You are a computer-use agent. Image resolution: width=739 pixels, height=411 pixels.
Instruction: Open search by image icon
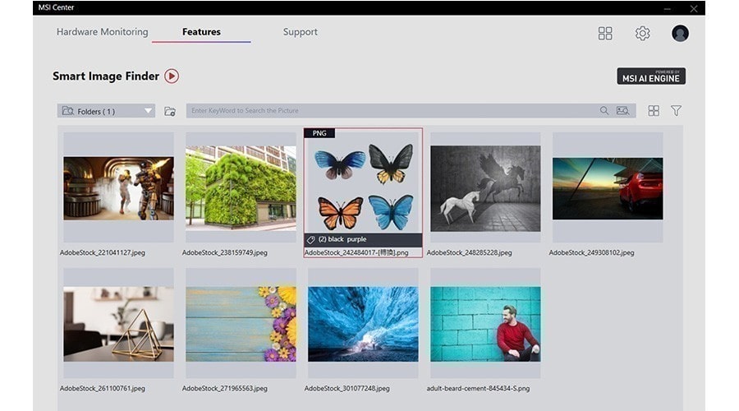pos(622,110)
